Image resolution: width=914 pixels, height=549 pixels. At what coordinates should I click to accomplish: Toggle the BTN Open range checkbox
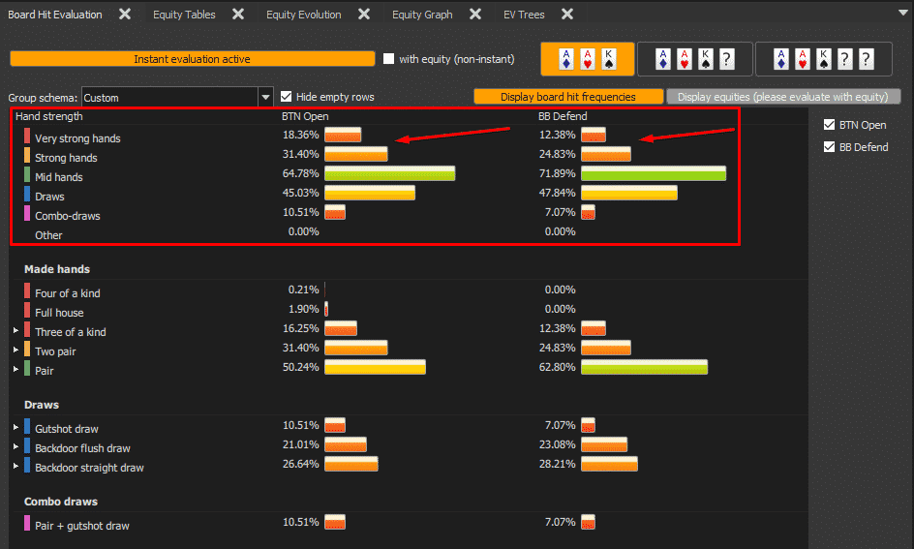pos(829,125)
